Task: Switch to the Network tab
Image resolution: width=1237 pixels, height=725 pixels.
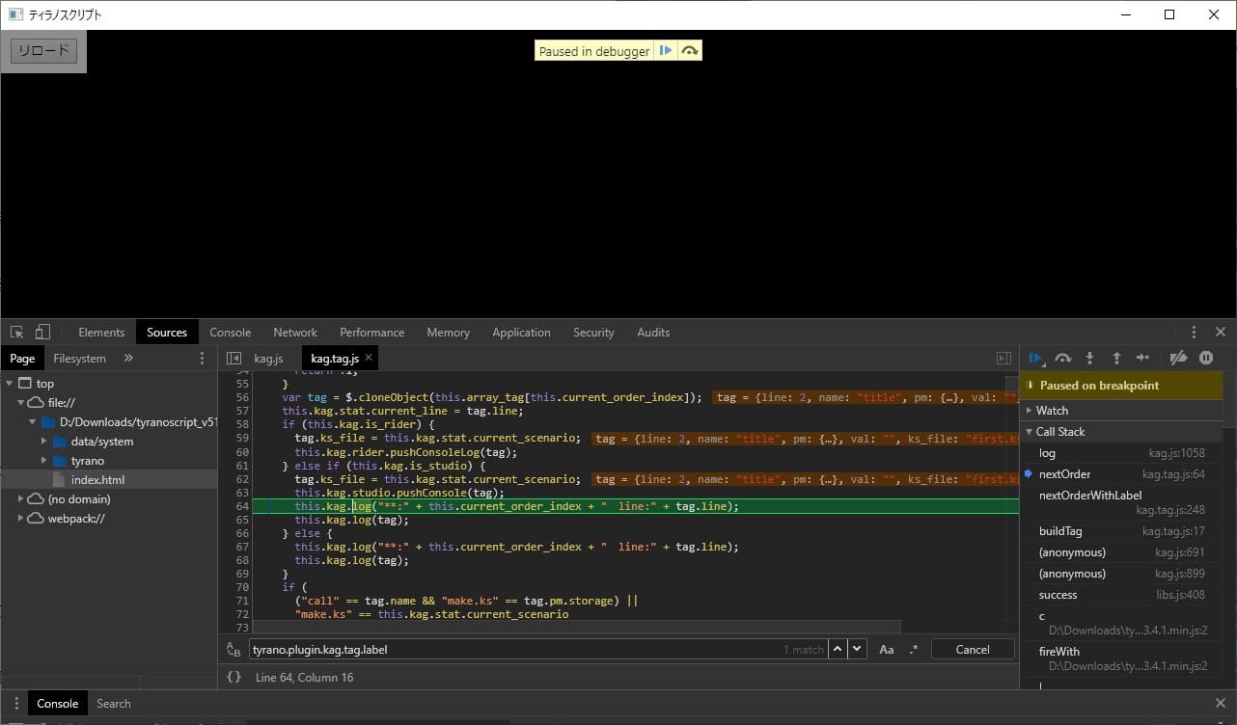Action: tap(295, 333)
